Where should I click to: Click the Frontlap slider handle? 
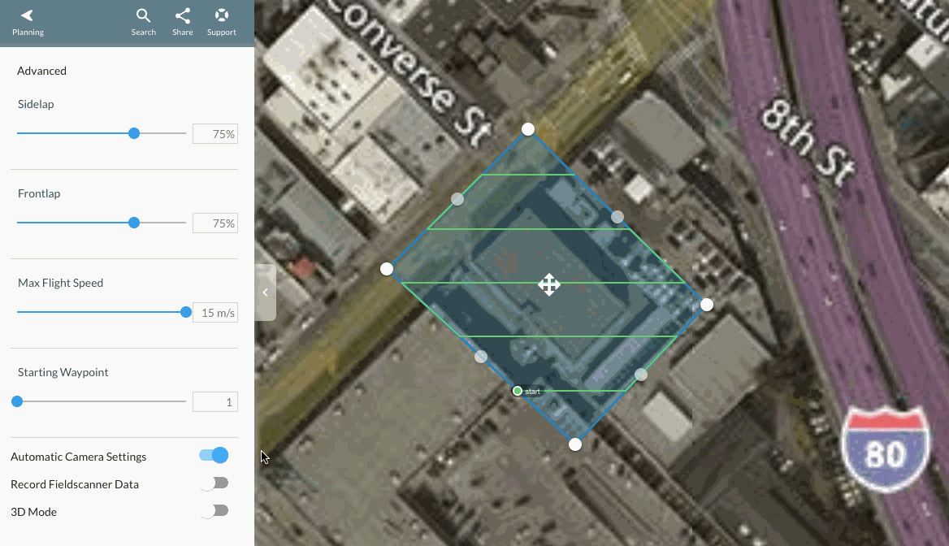[x=134, y=223]
